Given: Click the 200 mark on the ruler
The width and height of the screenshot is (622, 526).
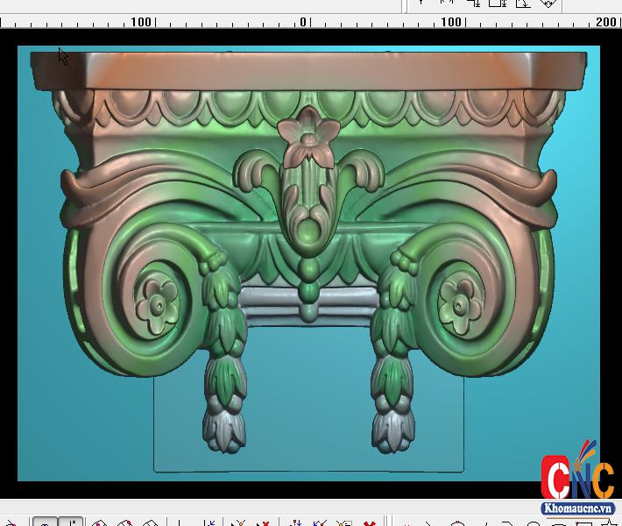Looking at the screenshot, I should pyautogui.click(x=605, y=22).
